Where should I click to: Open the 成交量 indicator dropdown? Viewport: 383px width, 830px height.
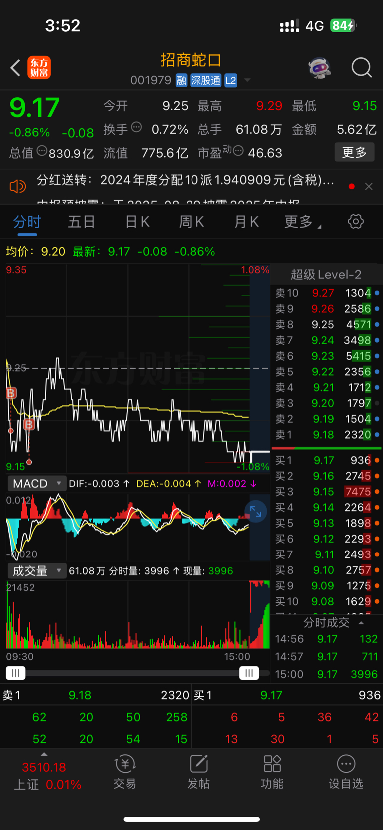pyautogui.click(x=36, y=571)
